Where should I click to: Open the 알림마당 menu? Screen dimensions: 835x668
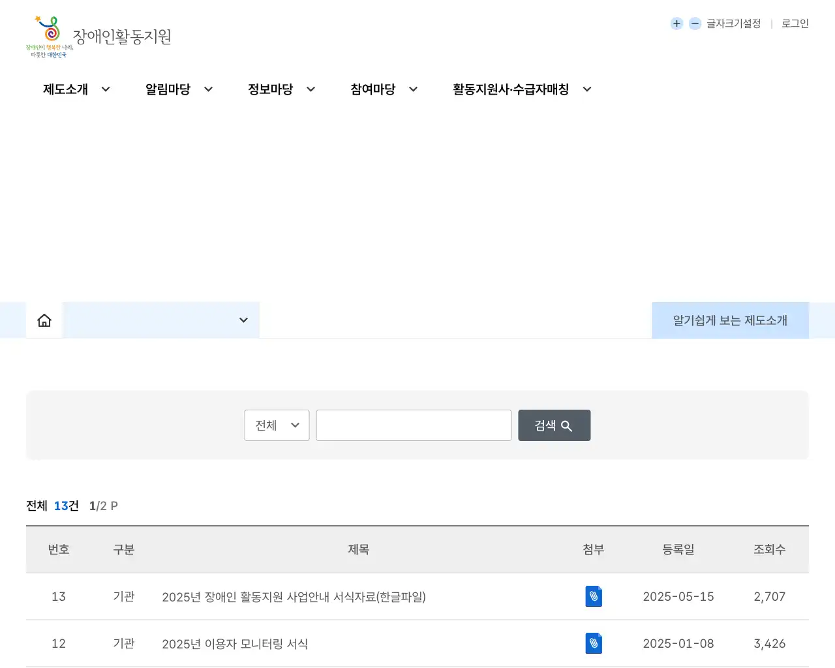168,89
